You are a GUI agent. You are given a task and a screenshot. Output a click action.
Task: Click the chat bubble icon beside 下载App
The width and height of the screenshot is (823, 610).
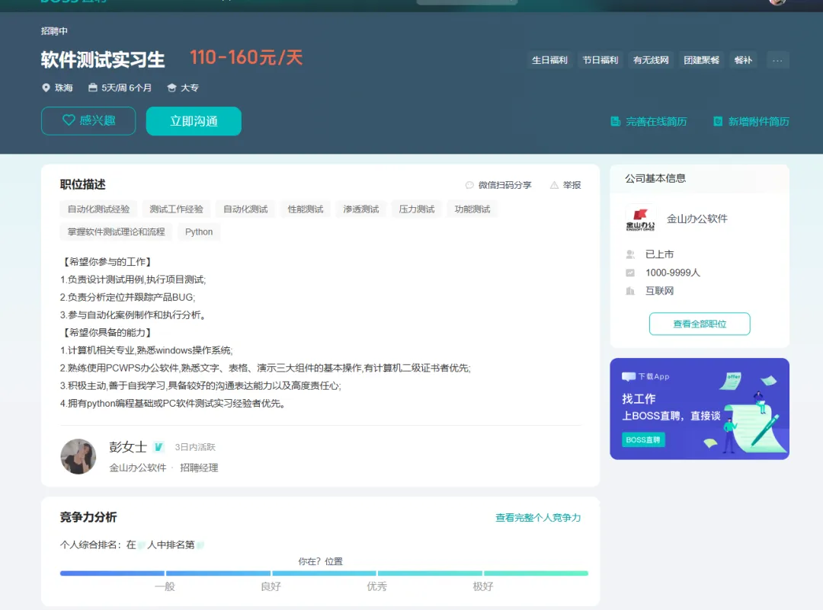click(x=628, y=377)
